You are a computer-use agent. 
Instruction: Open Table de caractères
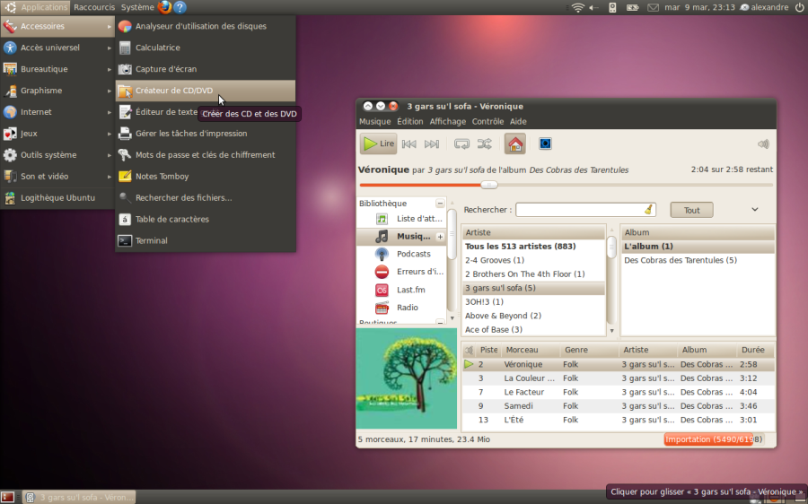(206, 220)
